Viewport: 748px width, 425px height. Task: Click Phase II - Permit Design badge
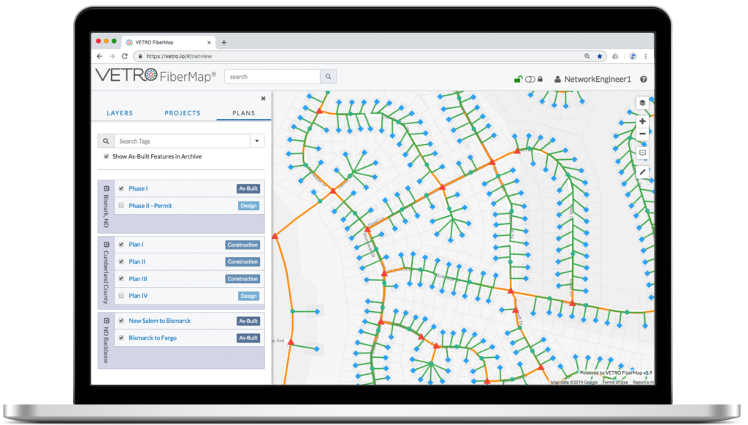coord(248,206)
